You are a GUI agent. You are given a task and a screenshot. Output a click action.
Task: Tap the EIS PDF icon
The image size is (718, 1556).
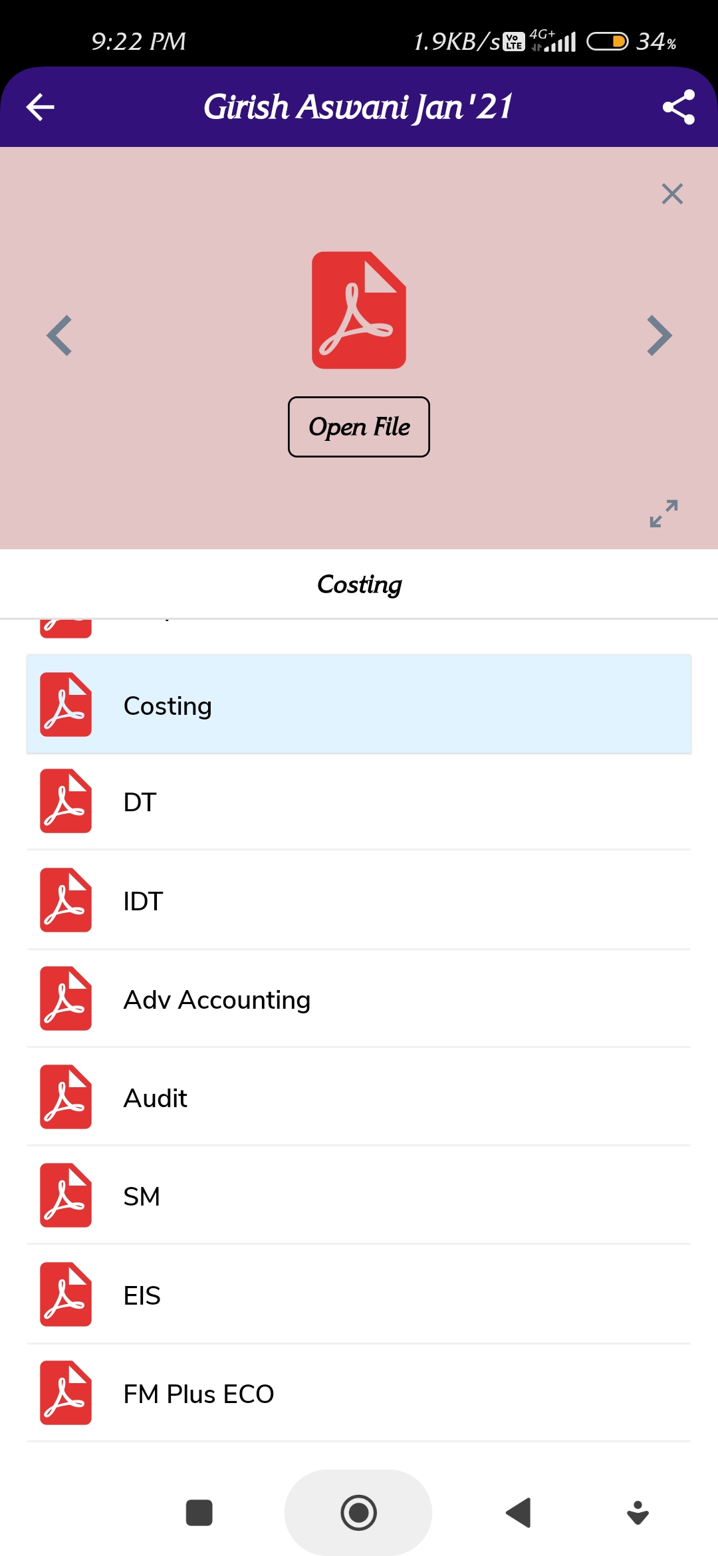(x=66, y=1295)
